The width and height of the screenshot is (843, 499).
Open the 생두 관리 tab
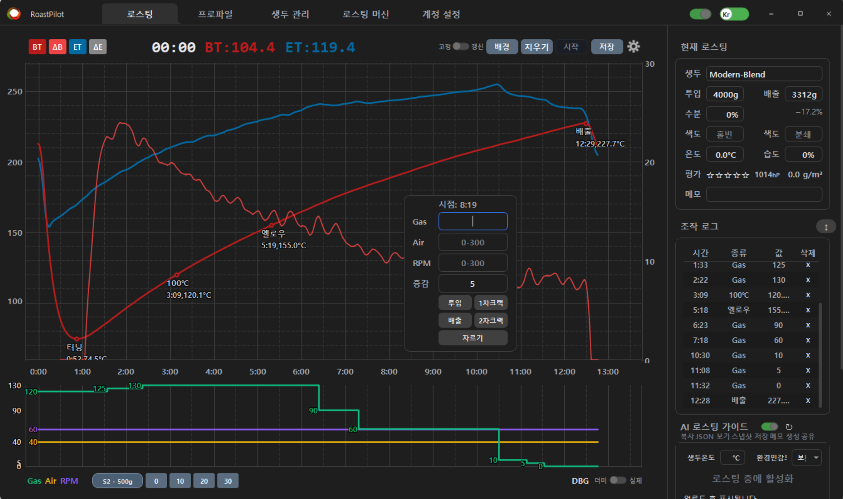[x=290, y=14]
